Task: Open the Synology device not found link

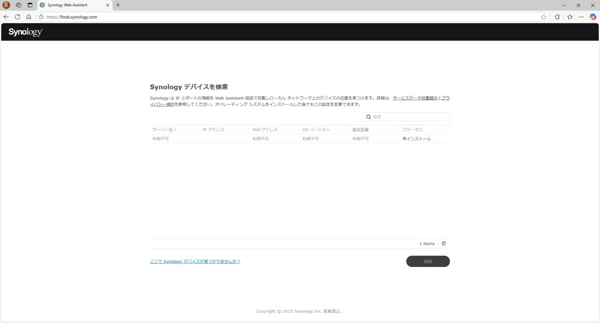Action: click(195, 262)
